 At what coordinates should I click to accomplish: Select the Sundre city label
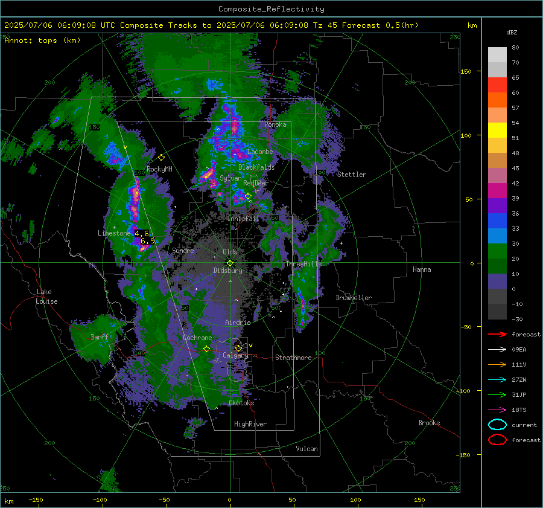click(183, 250)
